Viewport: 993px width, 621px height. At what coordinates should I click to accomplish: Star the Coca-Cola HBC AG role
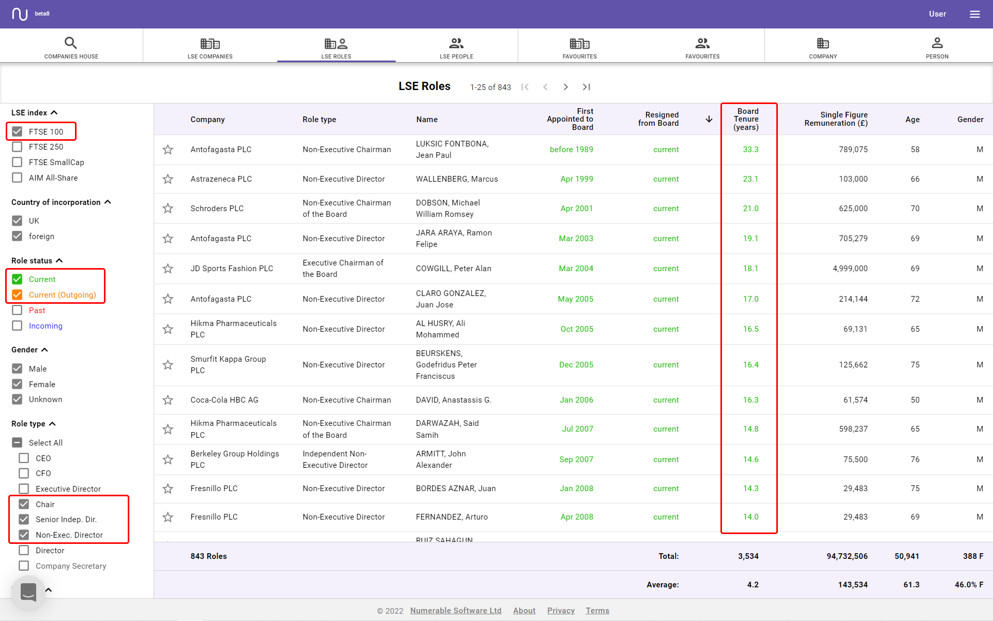(x=168, y=400)
